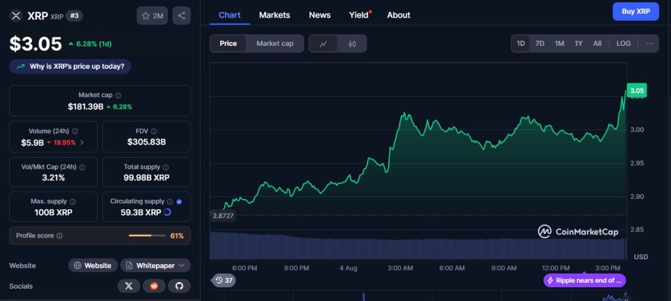671x301 pixels.
Task: Open the Yield tab
Action: (x=358, y=15)
